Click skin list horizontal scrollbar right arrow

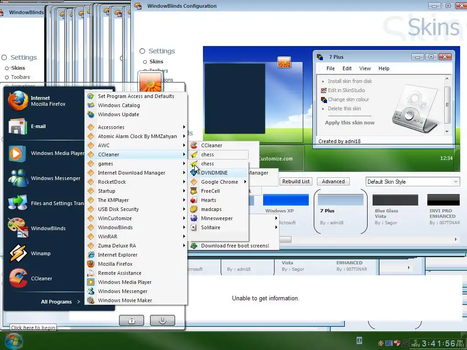coord(456,240)
